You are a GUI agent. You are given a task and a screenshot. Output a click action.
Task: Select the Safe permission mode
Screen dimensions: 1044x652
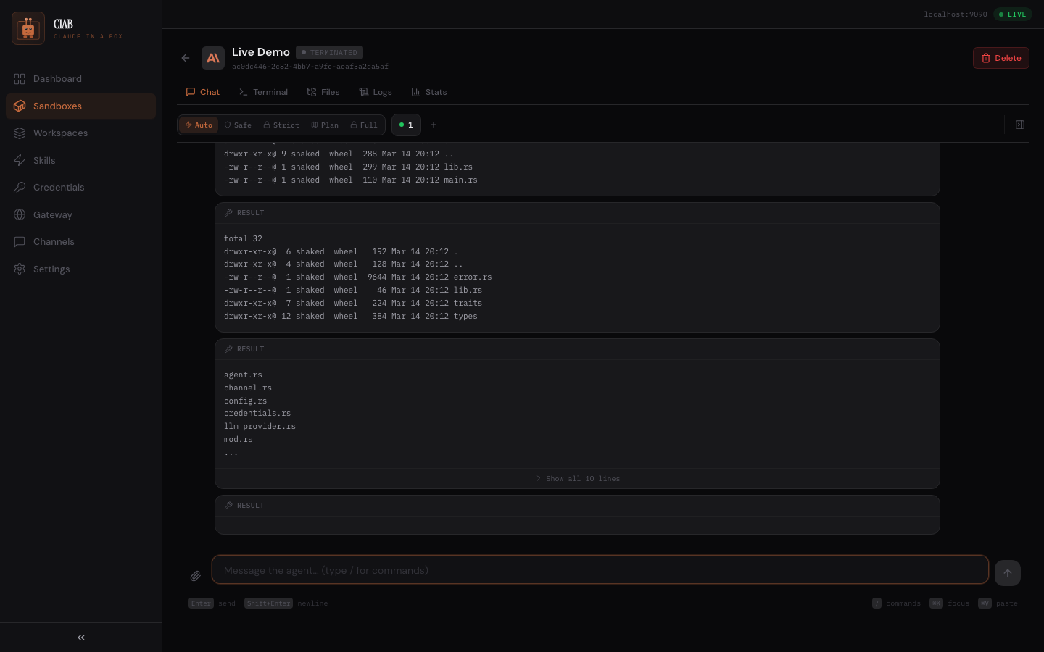(238, 125)
